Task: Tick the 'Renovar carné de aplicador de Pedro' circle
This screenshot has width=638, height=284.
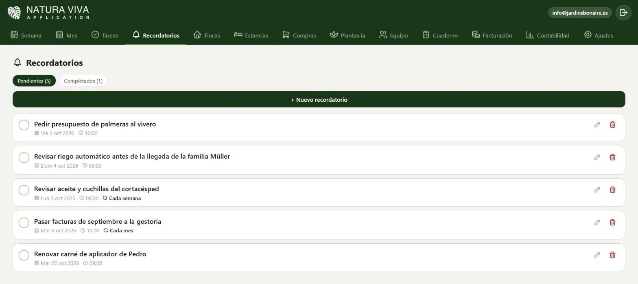Action: [x=24, y=255]
